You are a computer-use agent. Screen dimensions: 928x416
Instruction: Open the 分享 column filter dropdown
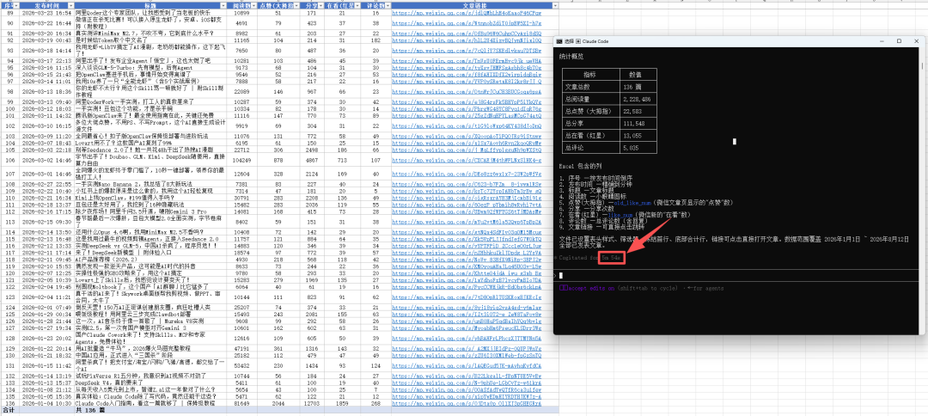[x=321, y=5]
